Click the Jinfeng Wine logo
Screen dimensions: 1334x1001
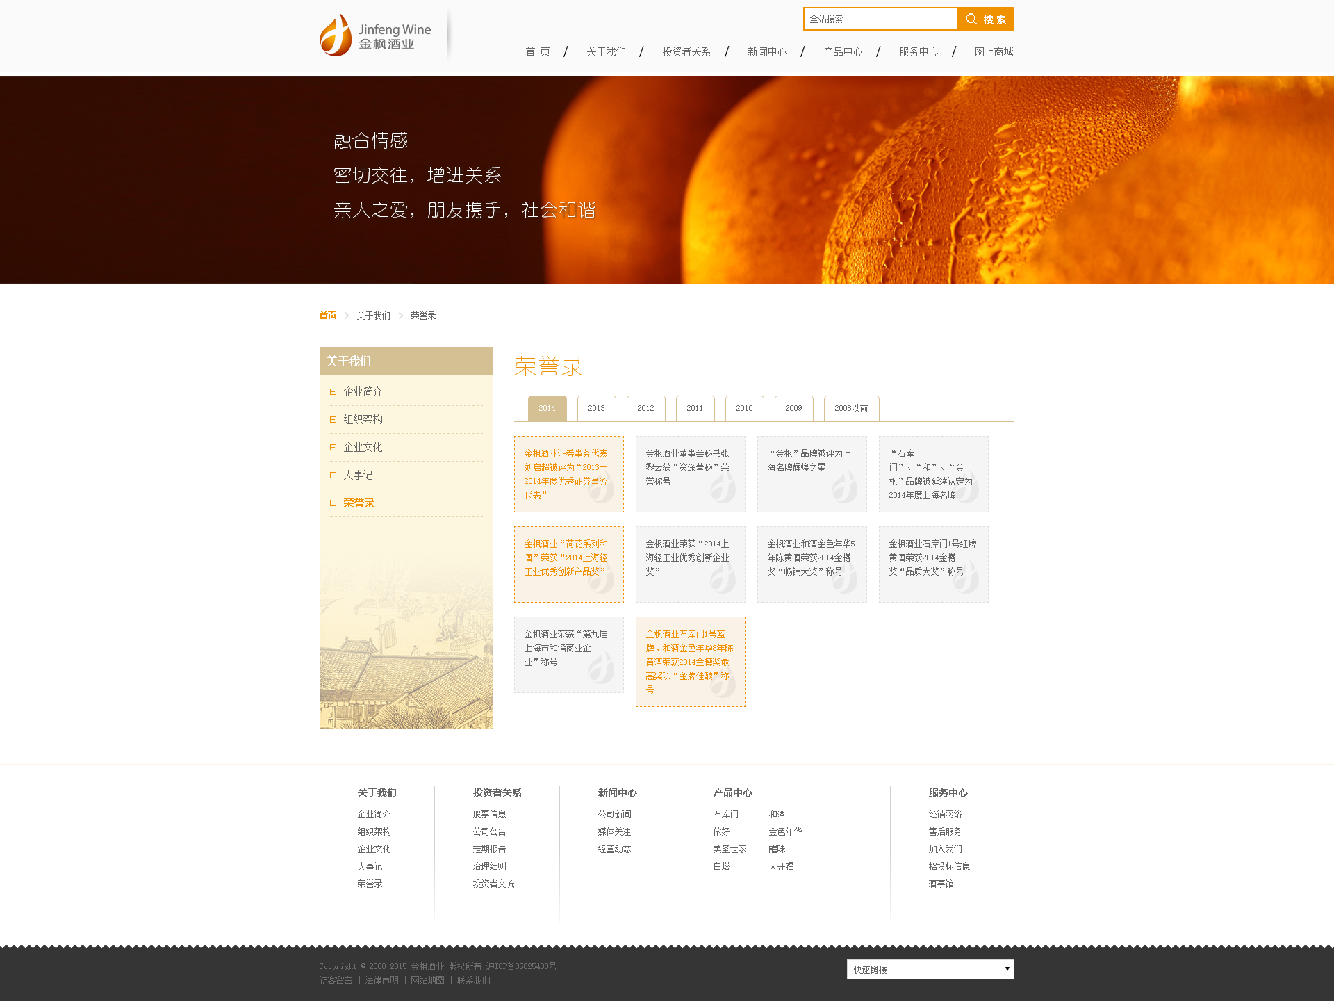[375, 35]
